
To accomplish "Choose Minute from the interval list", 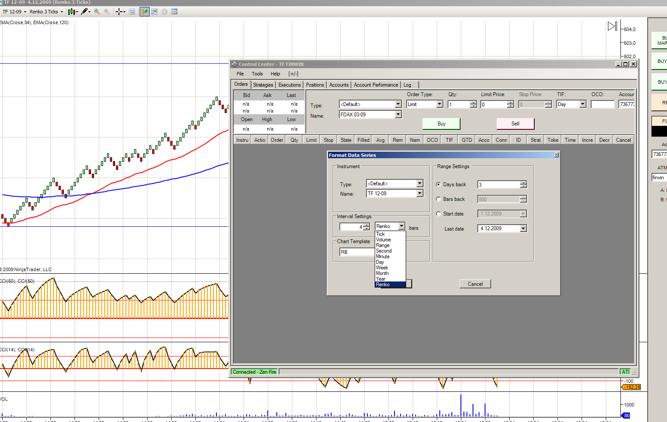I will point(383,256).
